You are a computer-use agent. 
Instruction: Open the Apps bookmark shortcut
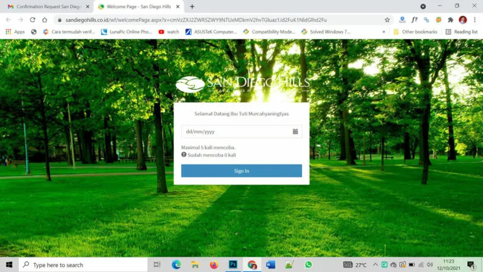pyautogui.click(x=15, y=31)
